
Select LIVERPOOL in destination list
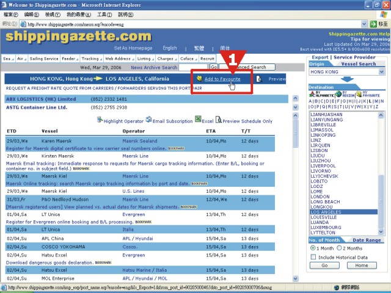(x=323, y=165)
